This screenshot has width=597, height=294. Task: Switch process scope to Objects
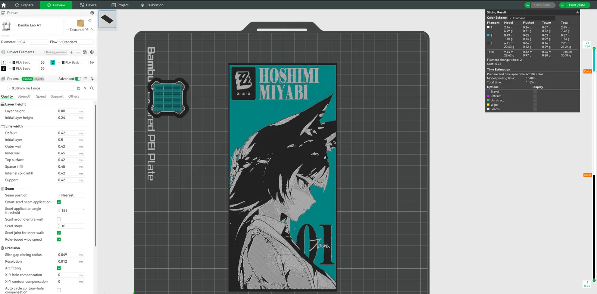(39, 79)
